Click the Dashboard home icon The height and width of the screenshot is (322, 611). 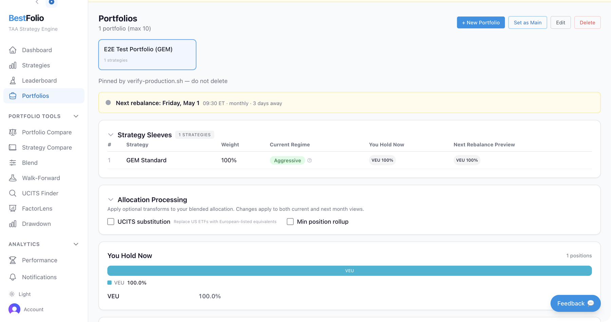coord(13,50)
